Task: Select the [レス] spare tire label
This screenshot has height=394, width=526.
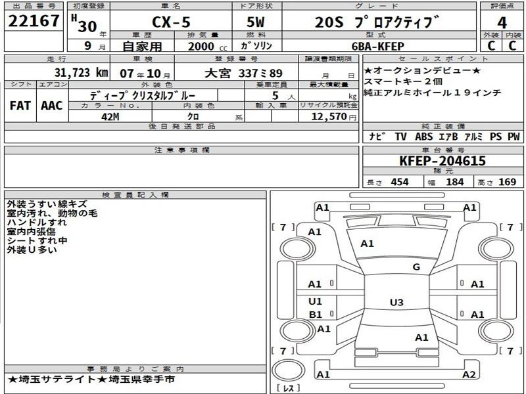Action: pos(289,389)
